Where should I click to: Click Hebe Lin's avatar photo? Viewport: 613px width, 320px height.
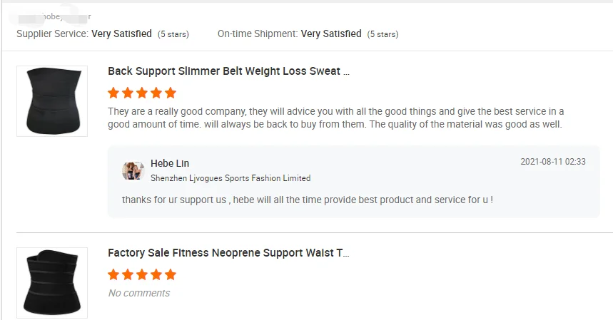pyautogui.click(x=133, y=170)
